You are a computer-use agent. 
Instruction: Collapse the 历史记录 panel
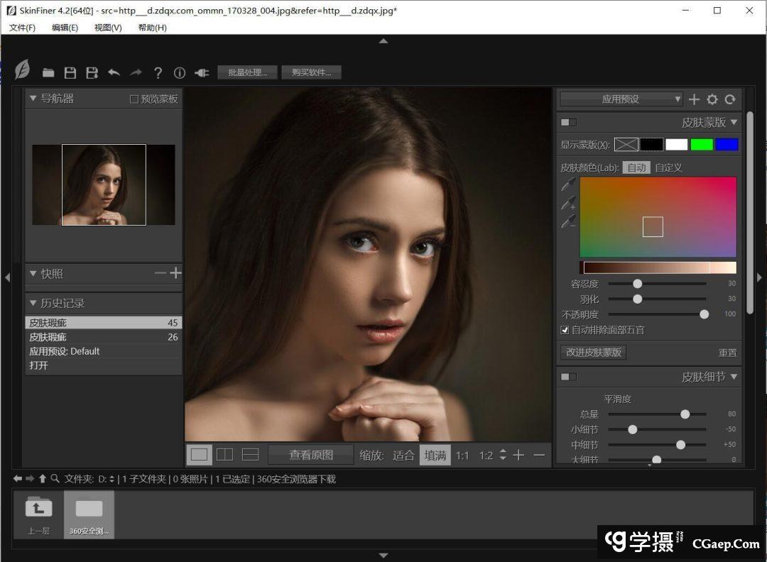(x=33, y=304)
